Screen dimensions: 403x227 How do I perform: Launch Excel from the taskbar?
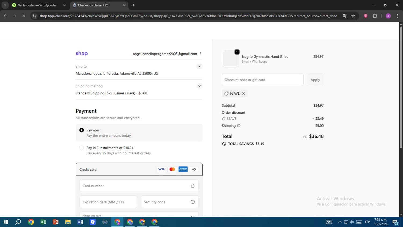43,222
